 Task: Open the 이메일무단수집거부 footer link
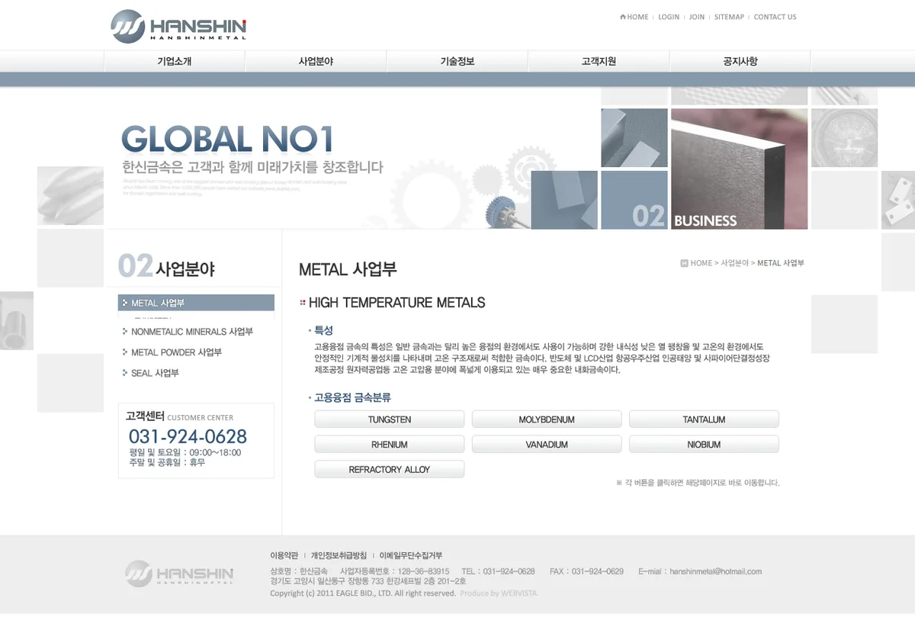[411, 555]
